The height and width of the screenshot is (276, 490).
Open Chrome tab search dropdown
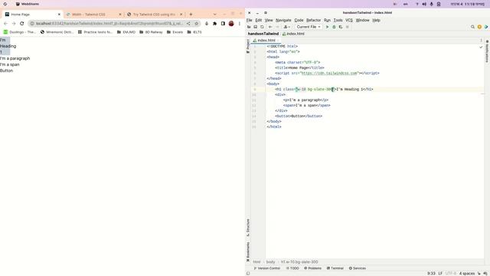click(x=214, y=15)
